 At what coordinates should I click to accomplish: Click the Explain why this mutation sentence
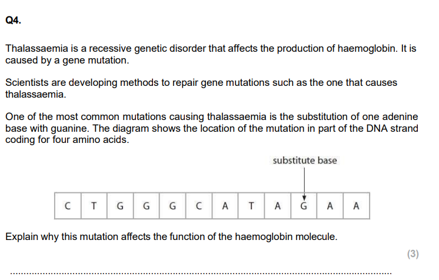coord(171,237)
